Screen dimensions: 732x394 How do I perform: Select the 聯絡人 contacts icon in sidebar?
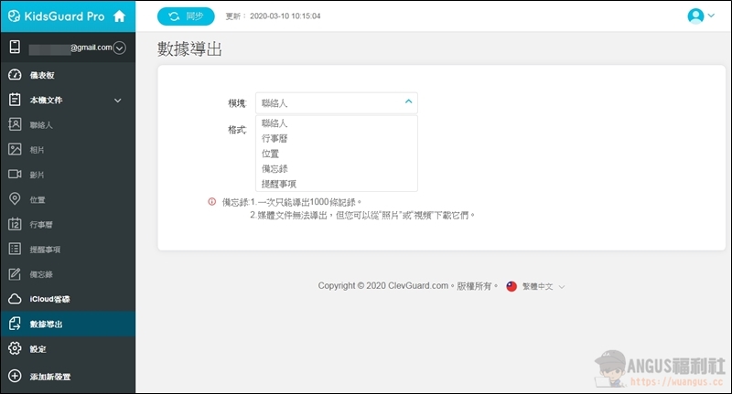15,124
